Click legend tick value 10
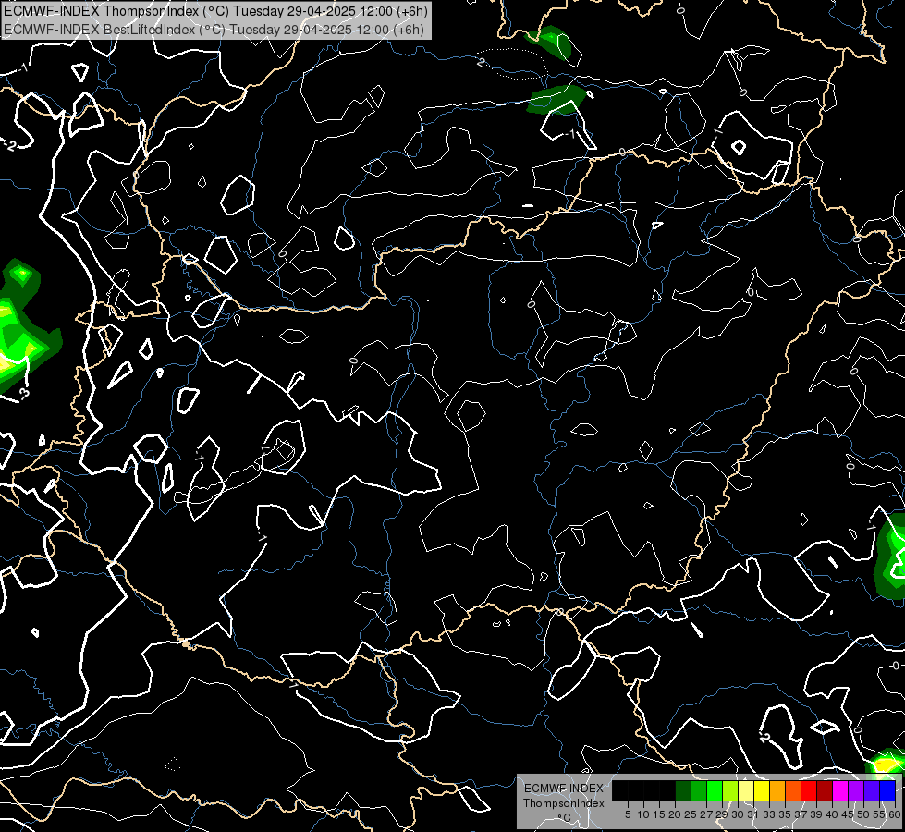 (x=643, y=814)
